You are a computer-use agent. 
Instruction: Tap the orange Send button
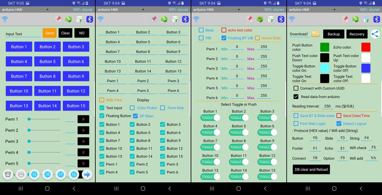(x=49, y=33)
